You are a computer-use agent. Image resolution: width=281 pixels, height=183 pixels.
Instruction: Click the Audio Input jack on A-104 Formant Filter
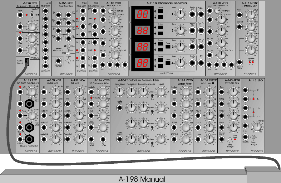coord(120,108)
